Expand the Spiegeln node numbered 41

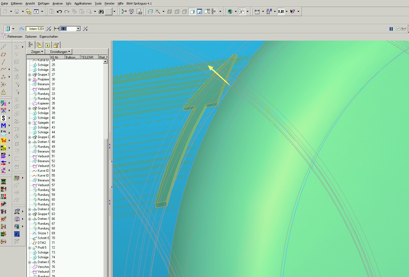pos(30,123)
